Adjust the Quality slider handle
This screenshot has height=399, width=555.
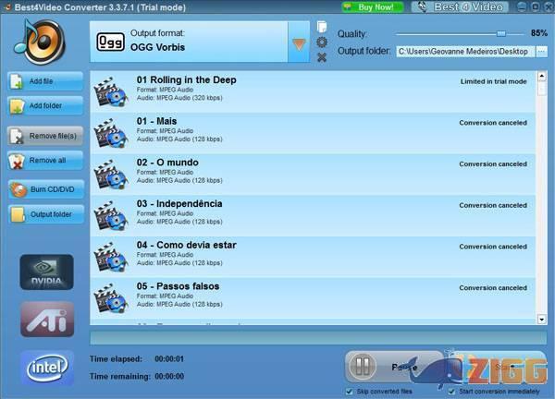(x=500, y=33)
